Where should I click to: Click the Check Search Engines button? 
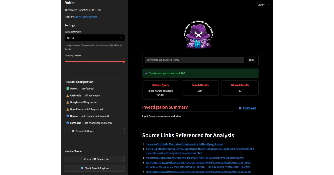pyautogui.click(x=95, y=168)
